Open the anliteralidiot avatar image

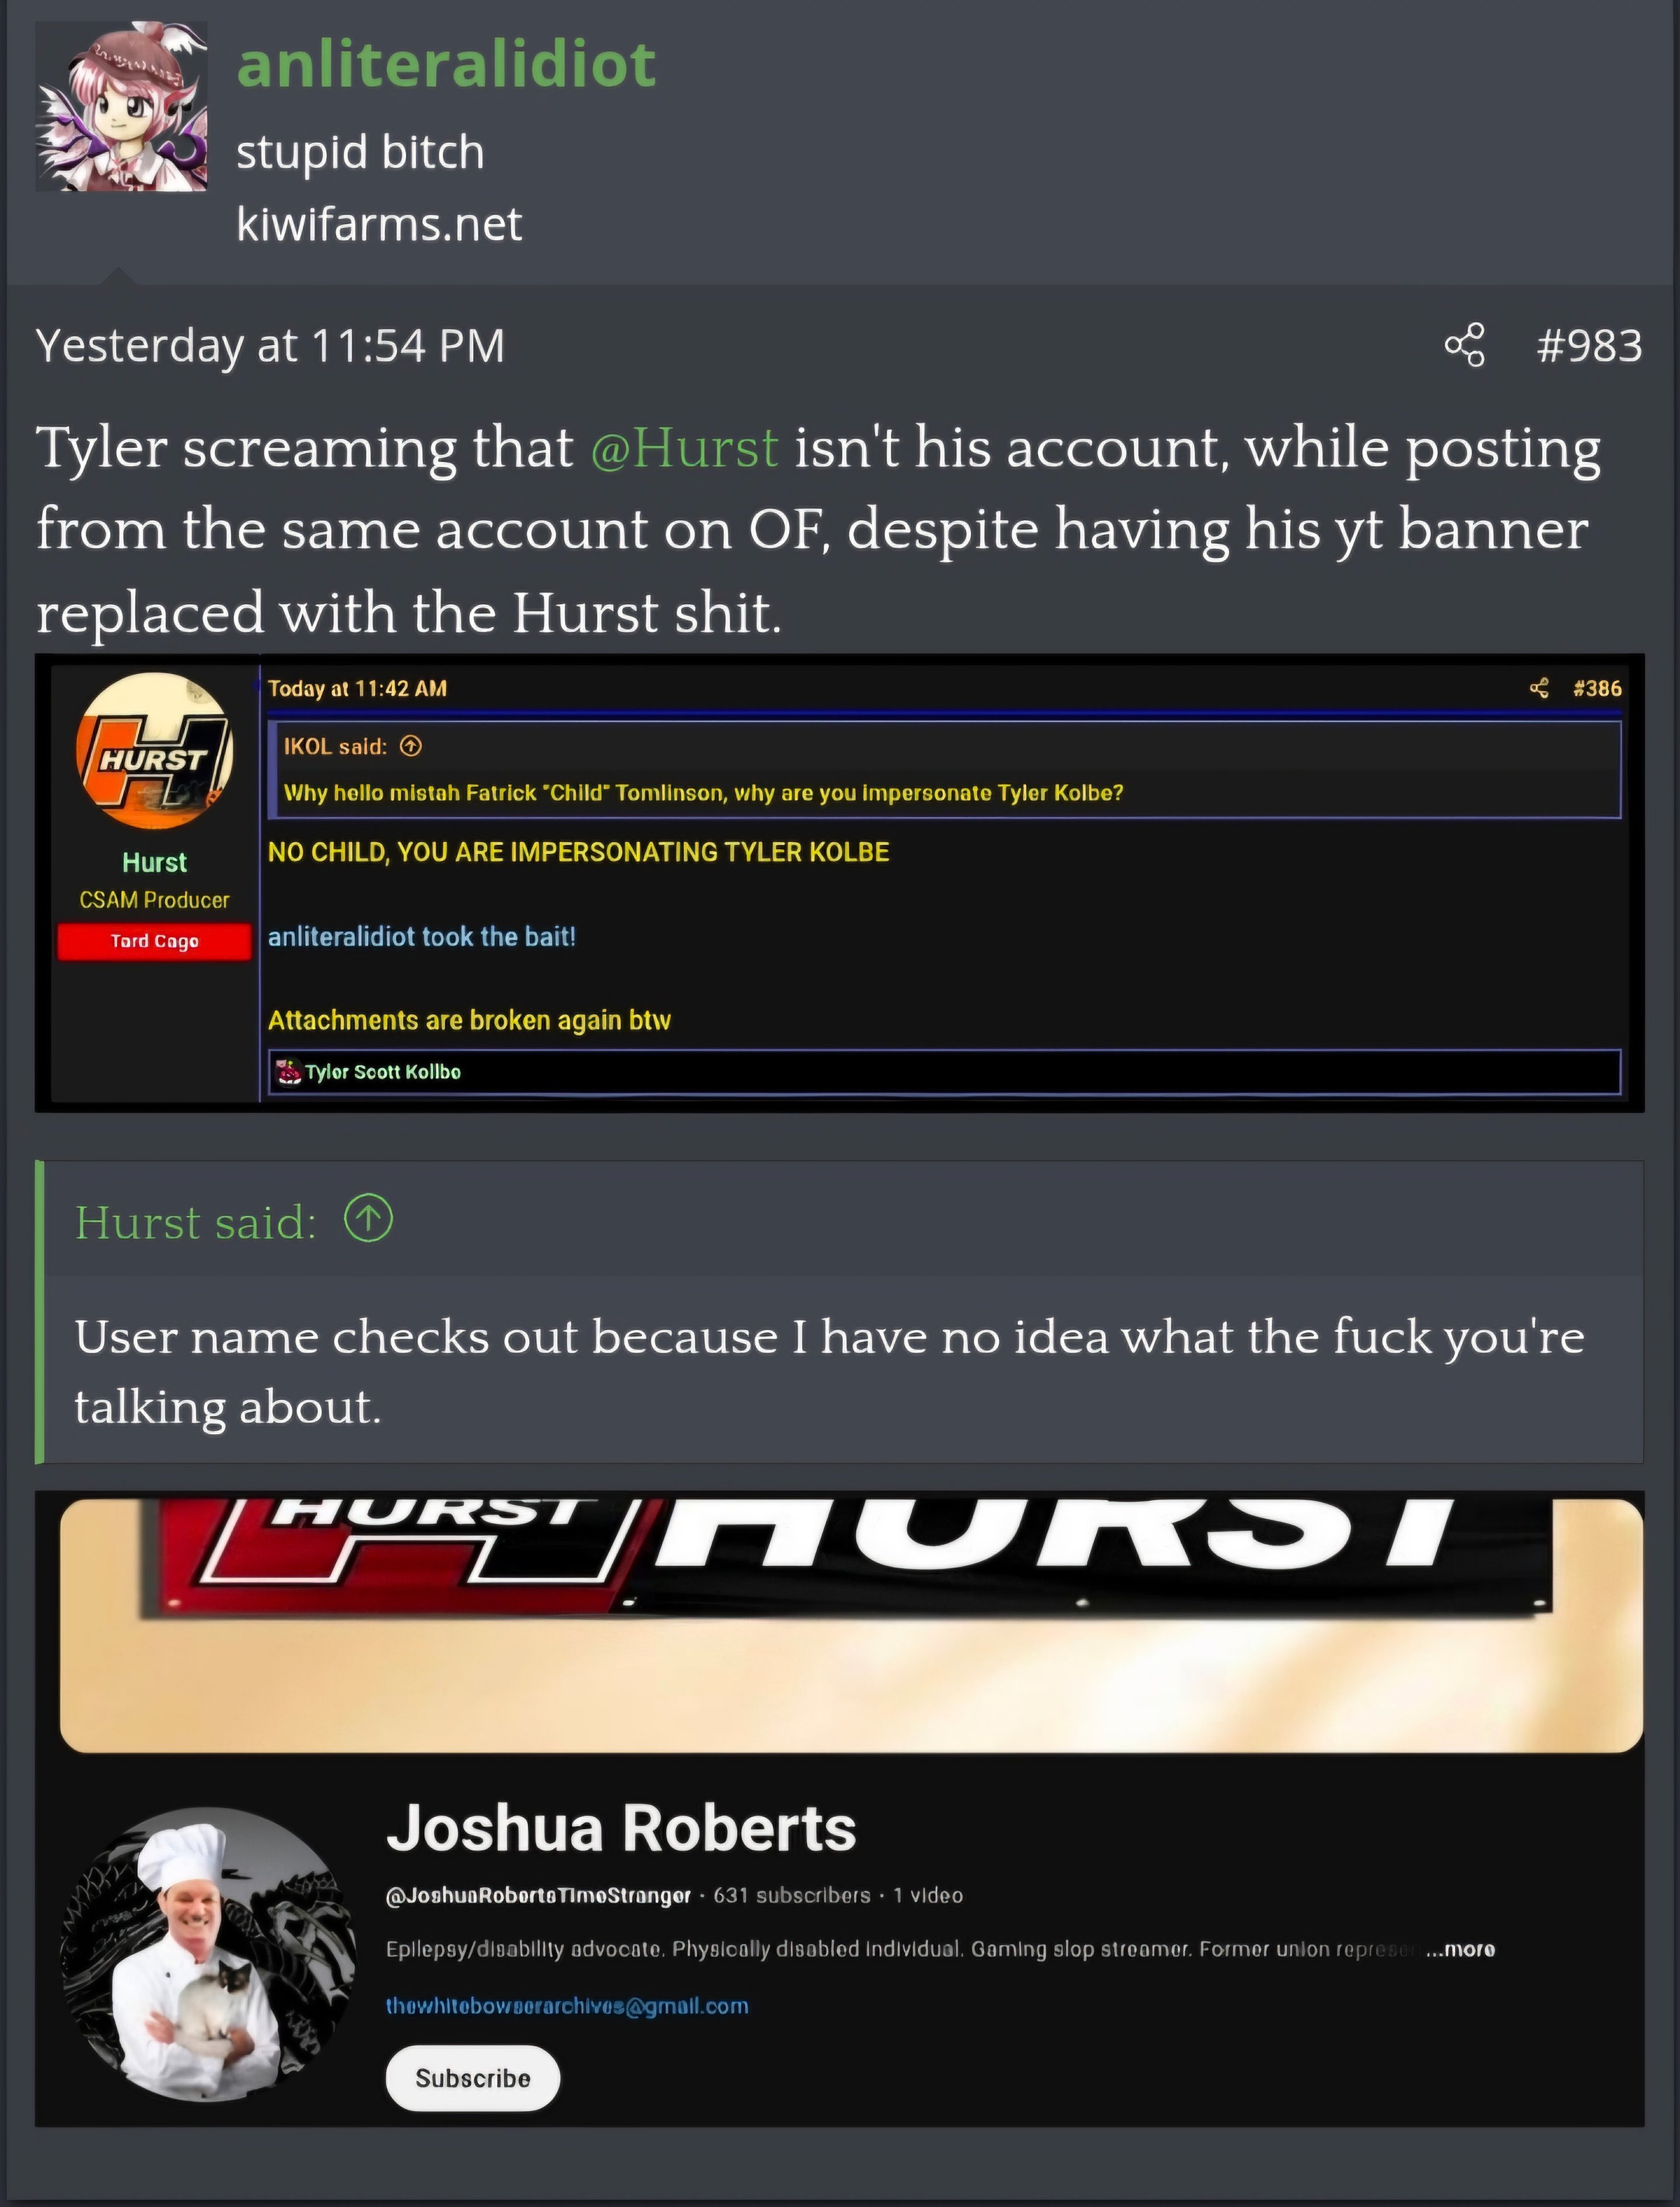click(122, 106)
